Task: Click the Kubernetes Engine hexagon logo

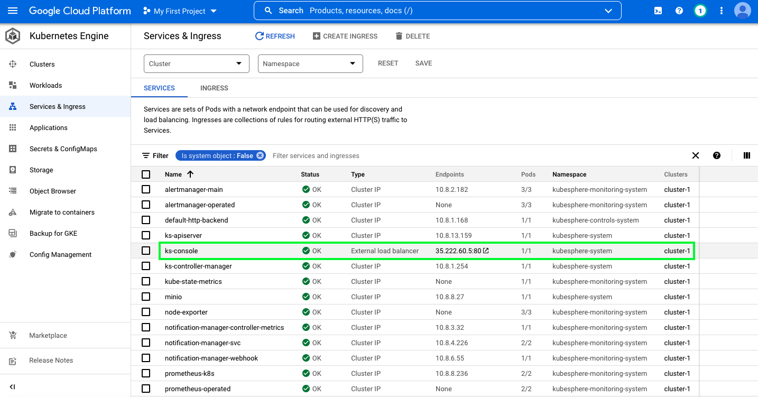Action: click(13, 36)
